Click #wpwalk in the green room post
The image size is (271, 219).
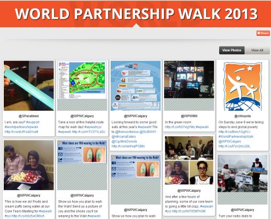(x=202, y=127)
